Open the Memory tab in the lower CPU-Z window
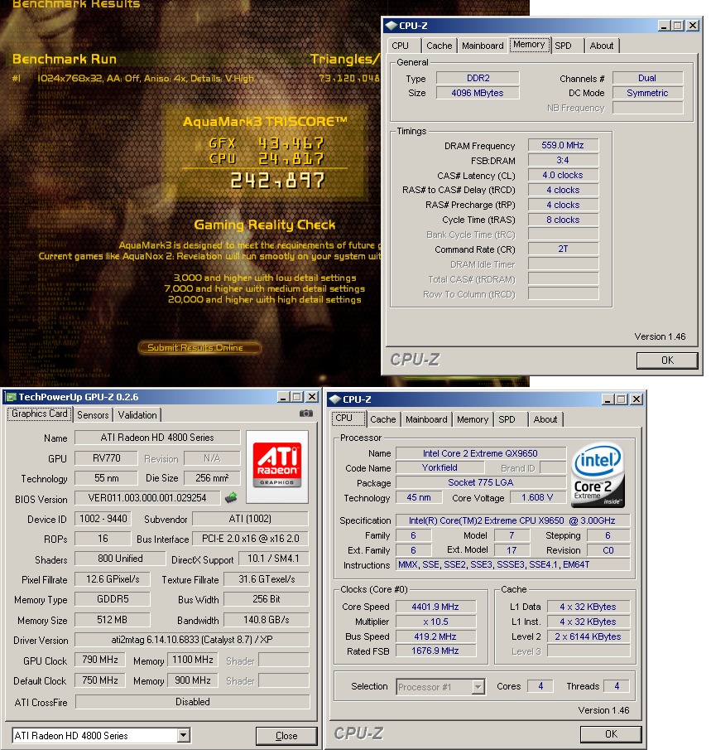 click(472, 419)
